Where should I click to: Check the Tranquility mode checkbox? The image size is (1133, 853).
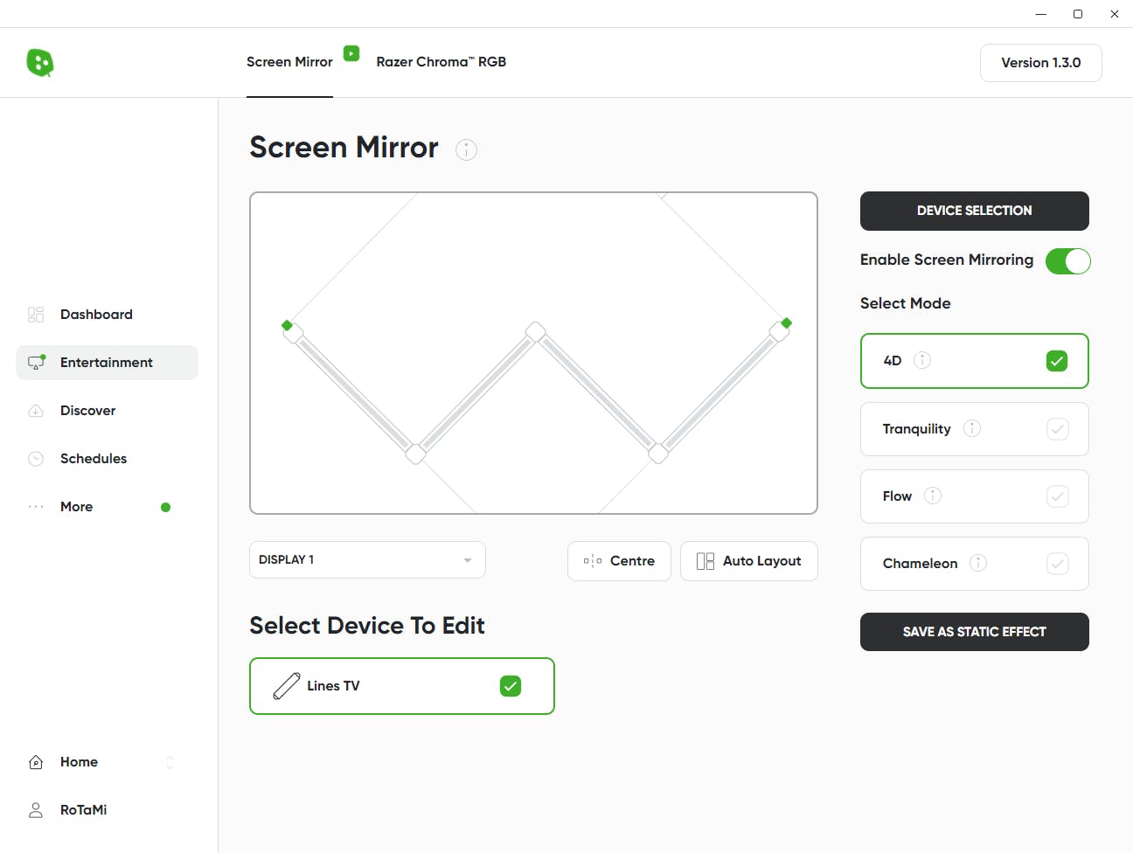pyautogui.click(x=1058, y=428)
